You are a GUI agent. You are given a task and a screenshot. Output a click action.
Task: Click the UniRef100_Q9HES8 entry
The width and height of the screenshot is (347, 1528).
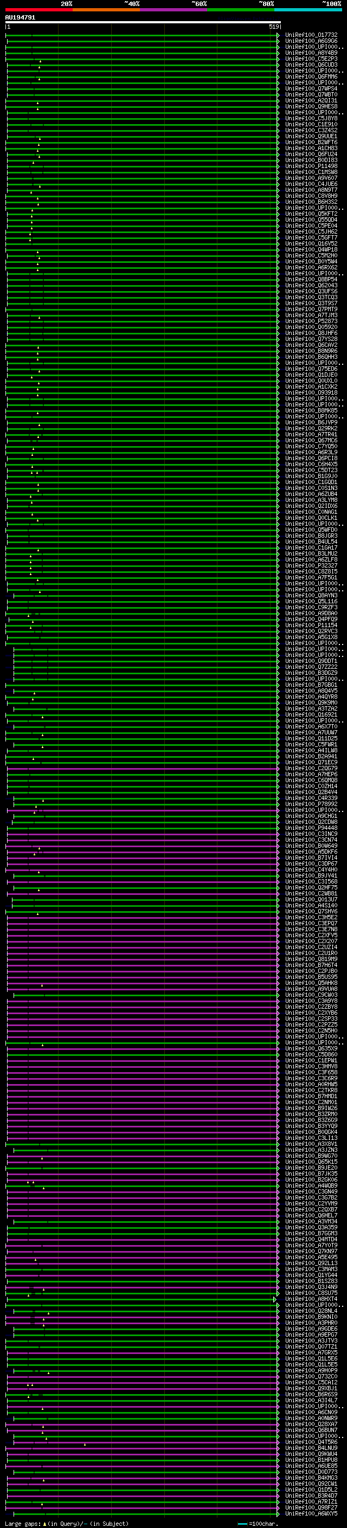[311, 106]
